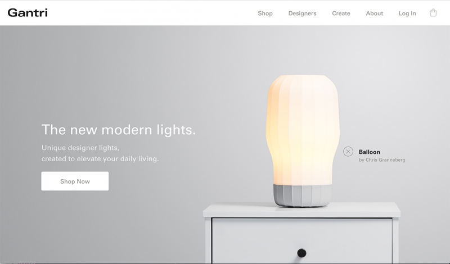
Task: Click the circled X icon beside Balloon
Action: click(348, 151)
